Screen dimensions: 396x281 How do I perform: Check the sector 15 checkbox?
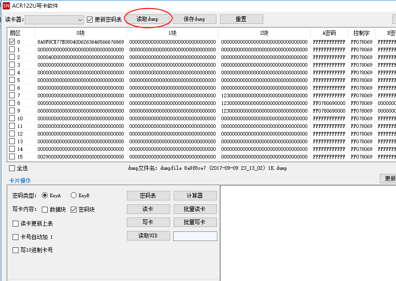tap(12, 156)
